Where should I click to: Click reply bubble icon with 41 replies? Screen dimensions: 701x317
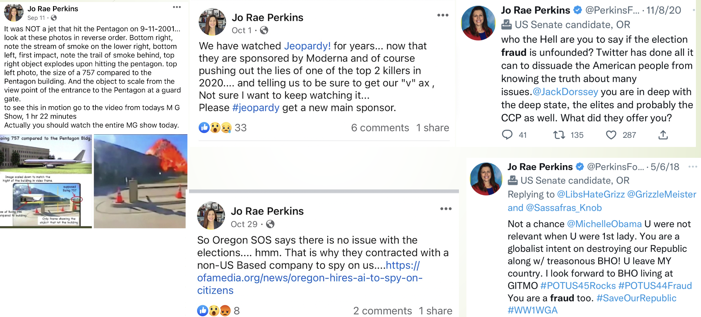tap(507, 135)
